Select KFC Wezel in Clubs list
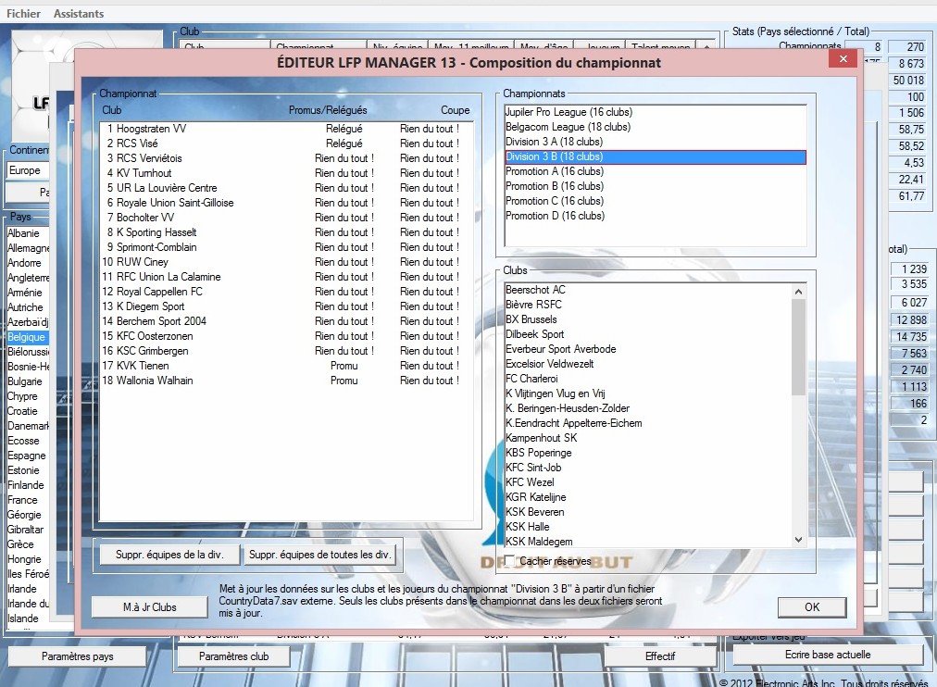Image resolution: width=937 pixels, height=687 pixels. [648, 482]
